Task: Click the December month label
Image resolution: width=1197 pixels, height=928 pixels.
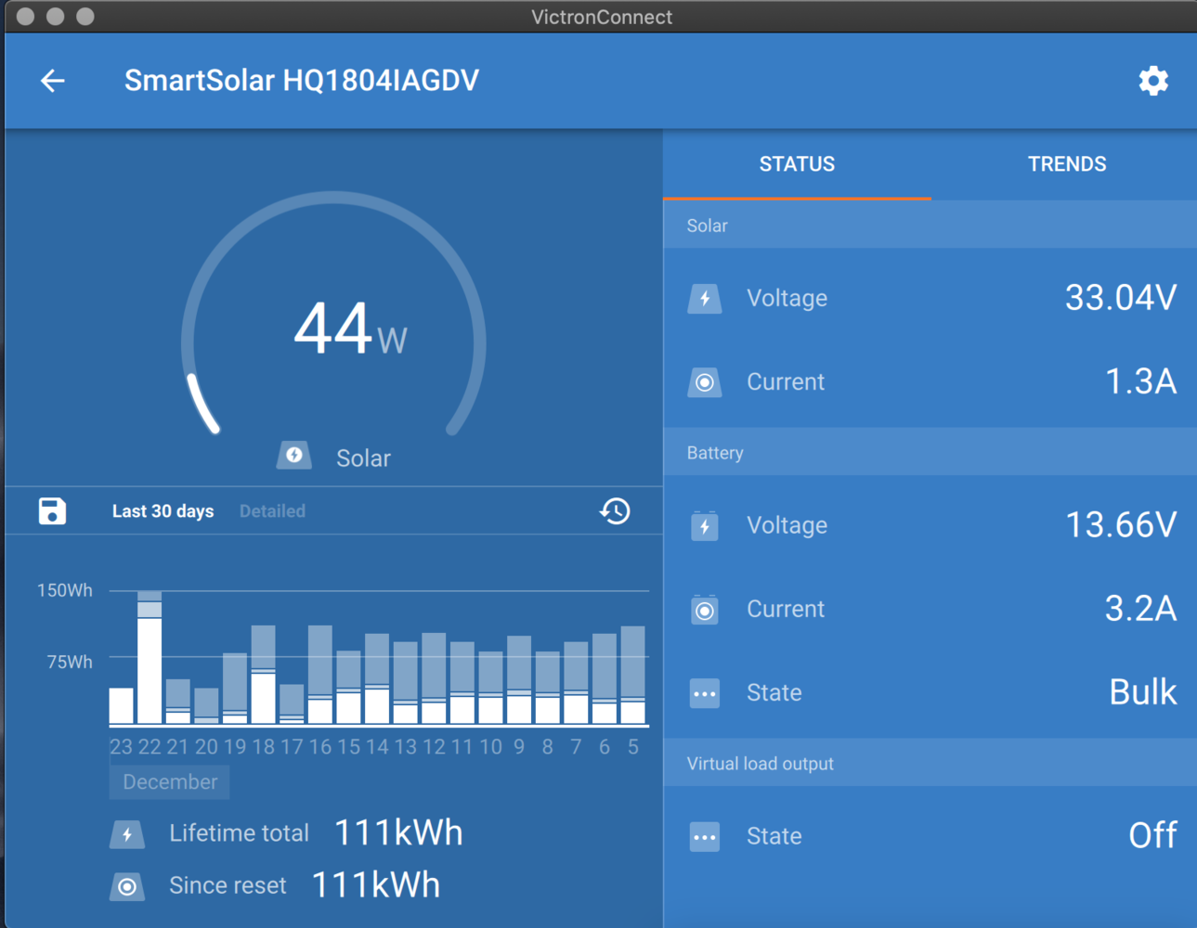Action: pyautogui.click(x=170, y=781)
